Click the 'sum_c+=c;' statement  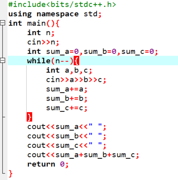pos(67,108)
